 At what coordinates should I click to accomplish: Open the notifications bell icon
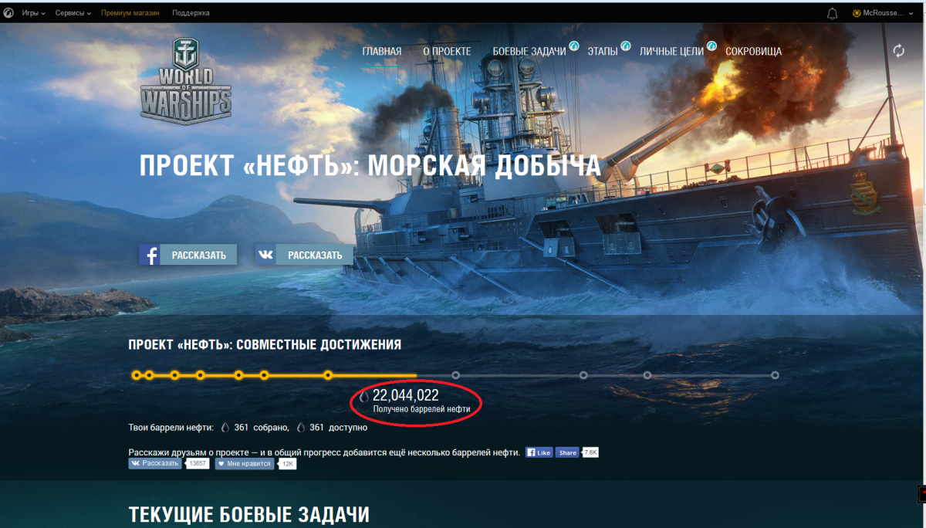click(832, 13)
